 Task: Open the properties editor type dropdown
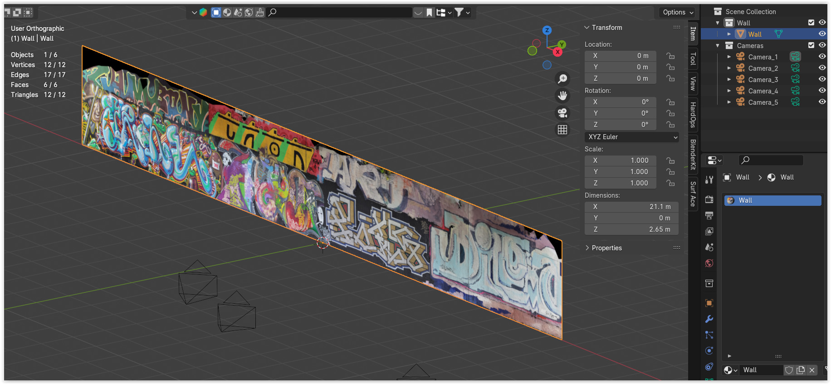coord(714,160)
